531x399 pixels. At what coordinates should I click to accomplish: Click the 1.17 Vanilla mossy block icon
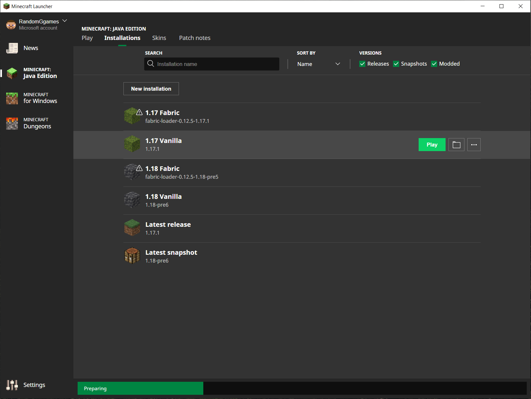point(132,144)
